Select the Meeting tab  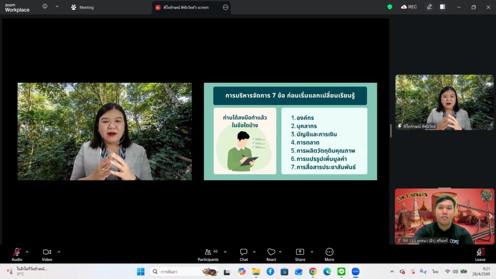pyautogui.click(x=82, y=7)
